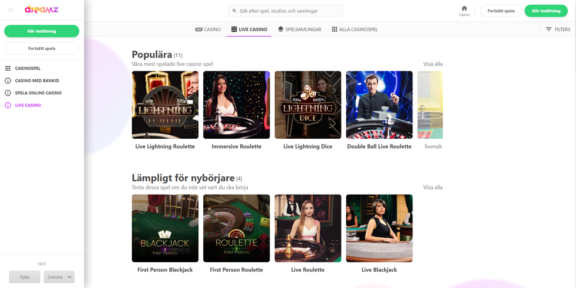Click the Immersive Roulette title text
576x288 pixels.
coord(237,146)
